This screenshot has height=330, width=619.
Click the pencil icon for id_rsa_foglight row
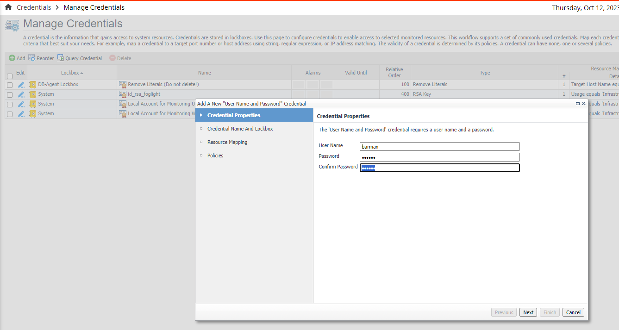[x=21, y=94]
